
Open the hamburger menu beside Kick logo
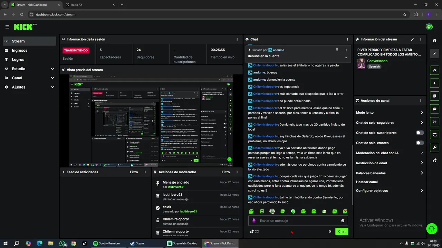(7, 27)
